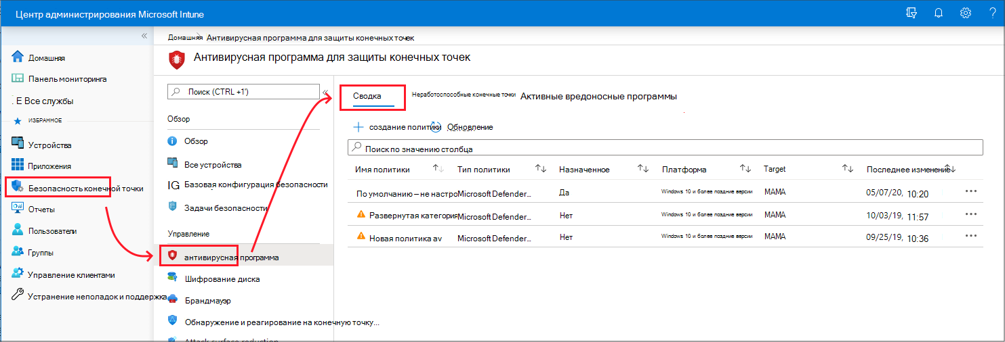Open ellipsis menu for 10/03/19 row
Screen dimensions: 1005x342
coord(971,214)
